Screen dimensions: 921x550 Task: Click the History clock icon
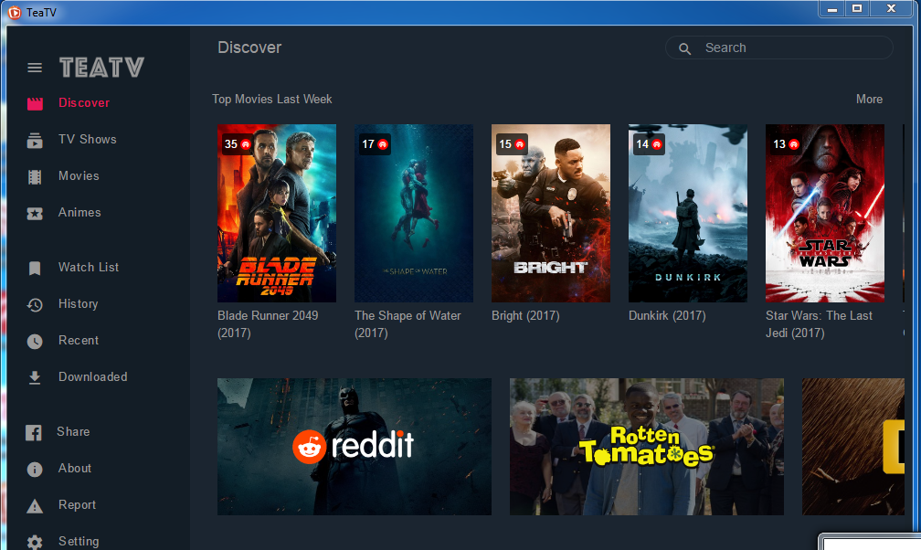(x=35, y=304)
